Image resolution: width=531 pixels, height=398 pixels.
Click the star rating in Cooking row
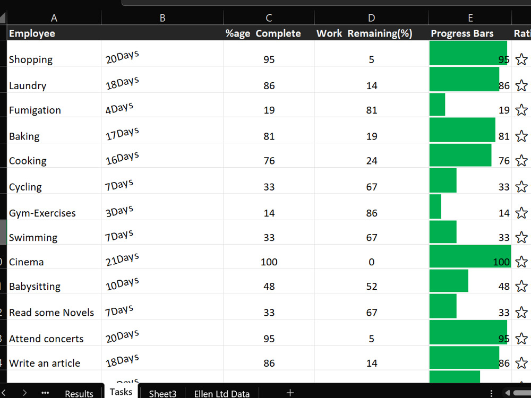[521, 160]
